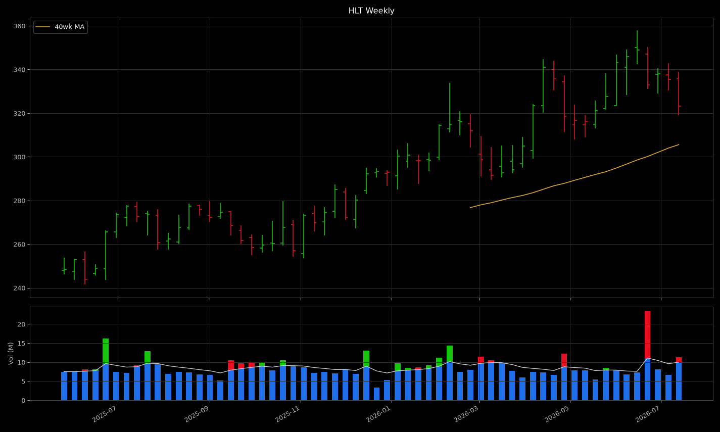Click the tallest red volume bar

(648, 356)
